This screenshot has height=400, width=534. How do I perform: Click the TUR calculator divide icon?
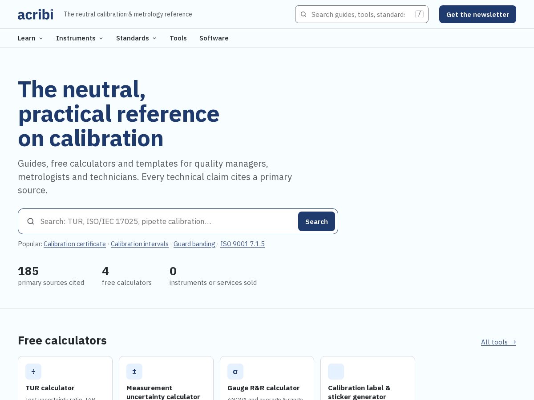pos(33,372)
